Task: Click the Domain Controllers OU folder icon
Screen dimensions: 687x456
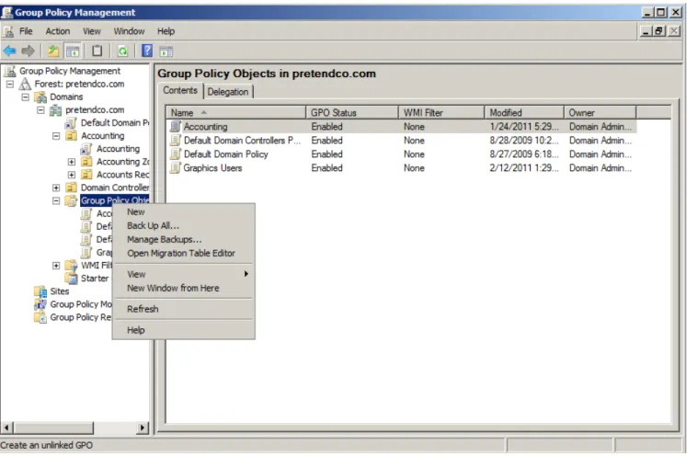Action: (x=71, y=188)
